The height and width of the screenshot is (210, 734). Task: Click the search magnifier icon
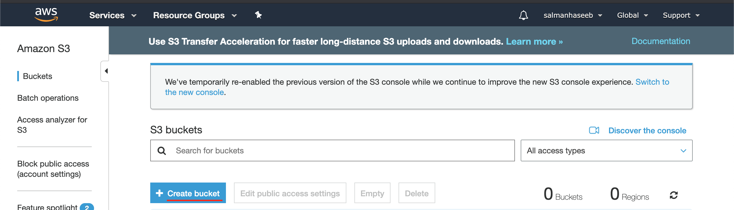click(162, 151)
